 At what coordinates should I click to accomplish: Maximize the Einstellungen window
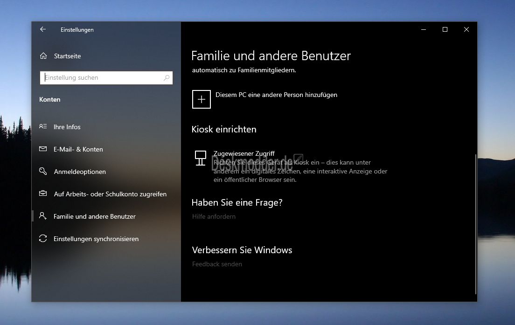445,29
